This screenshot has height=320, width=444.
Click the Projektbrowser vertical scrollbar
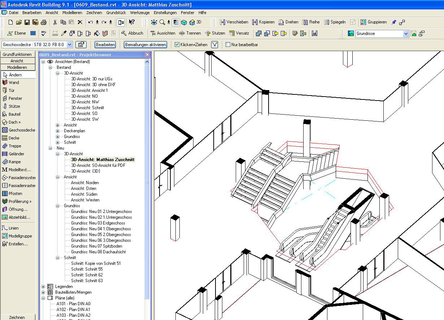(147, 182)
